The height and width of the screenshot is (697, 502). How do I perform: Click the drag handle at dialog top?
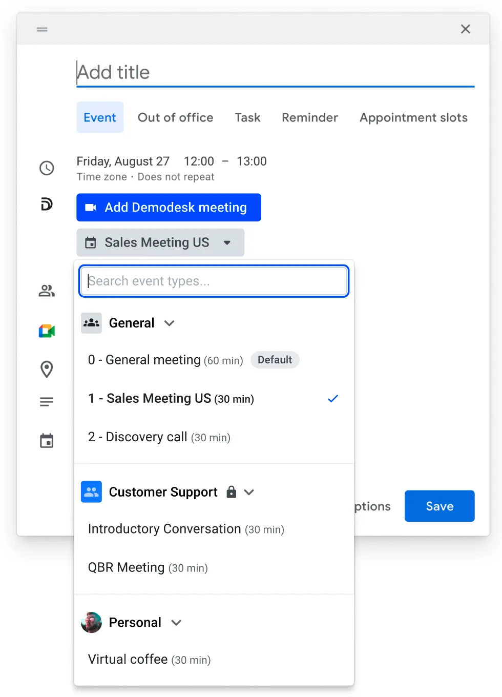42,30
